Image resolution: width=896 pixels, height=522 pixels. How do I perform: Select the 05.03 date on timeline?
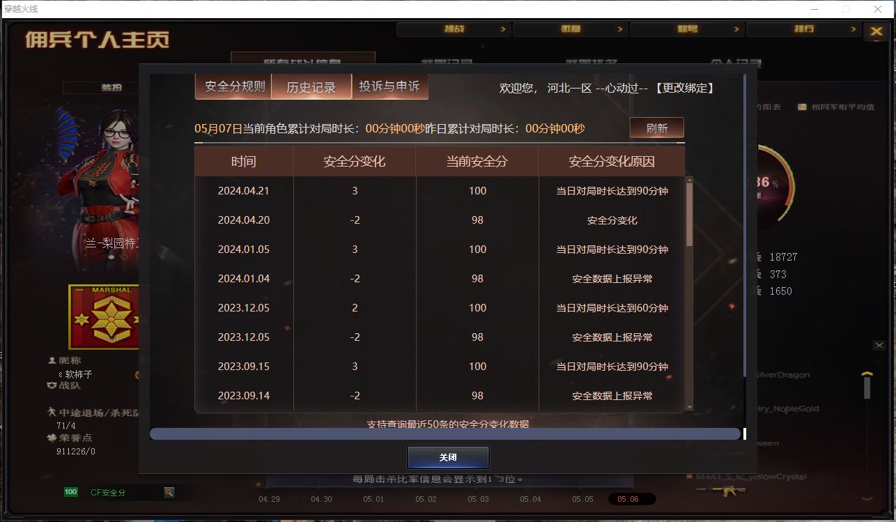[x=478, y=499]
